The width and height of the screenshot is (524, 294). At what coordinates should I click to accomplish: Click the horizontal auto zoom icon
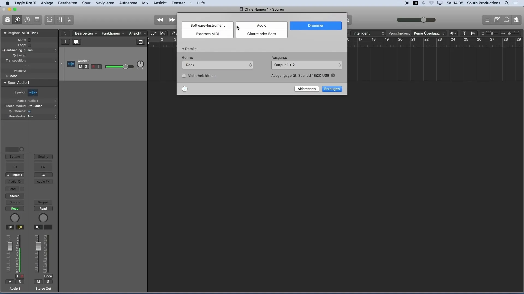point(473,33)
